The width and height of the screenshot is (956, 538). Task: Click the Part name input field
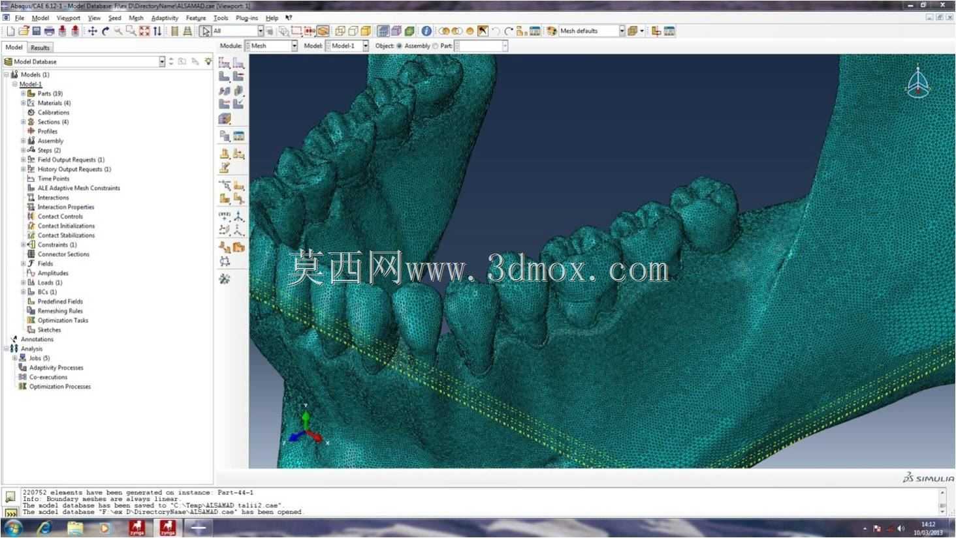pos(481,46)
